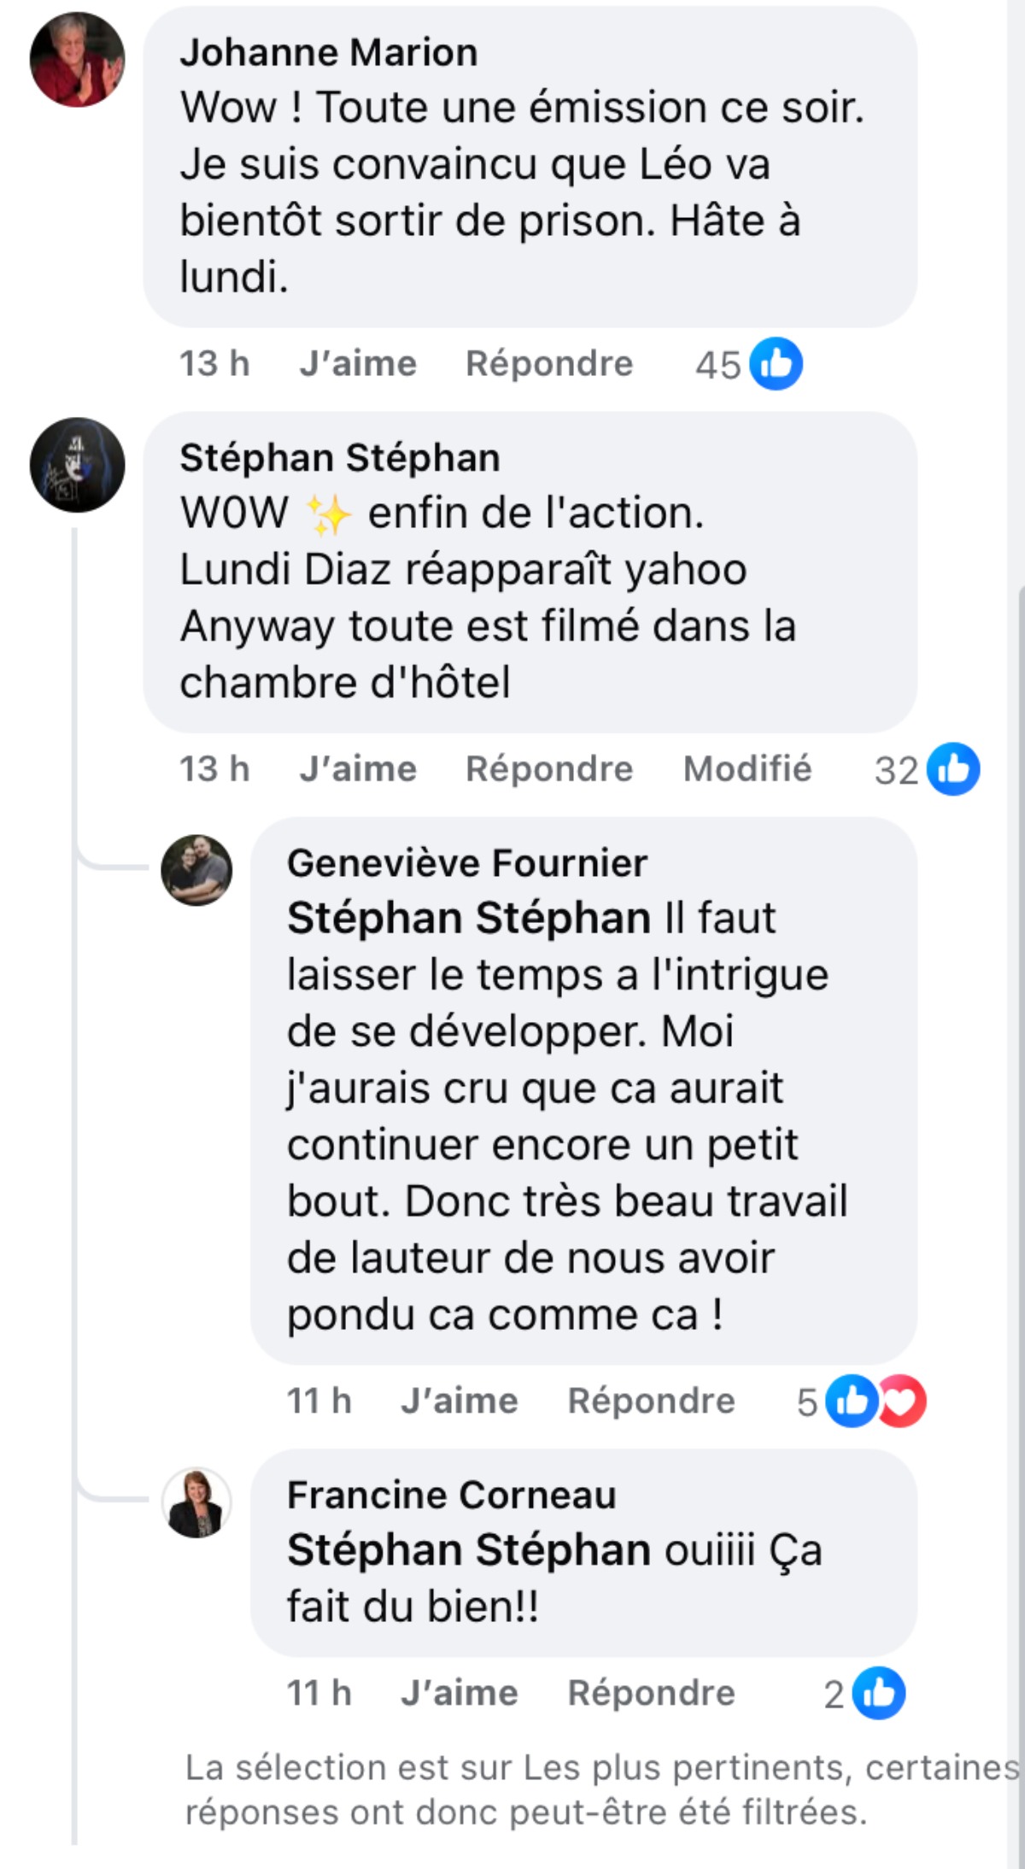Toggle J'aime on Francine Corneau's reply
This screenshot has height=1869, width=1025.
(460, 1693)
